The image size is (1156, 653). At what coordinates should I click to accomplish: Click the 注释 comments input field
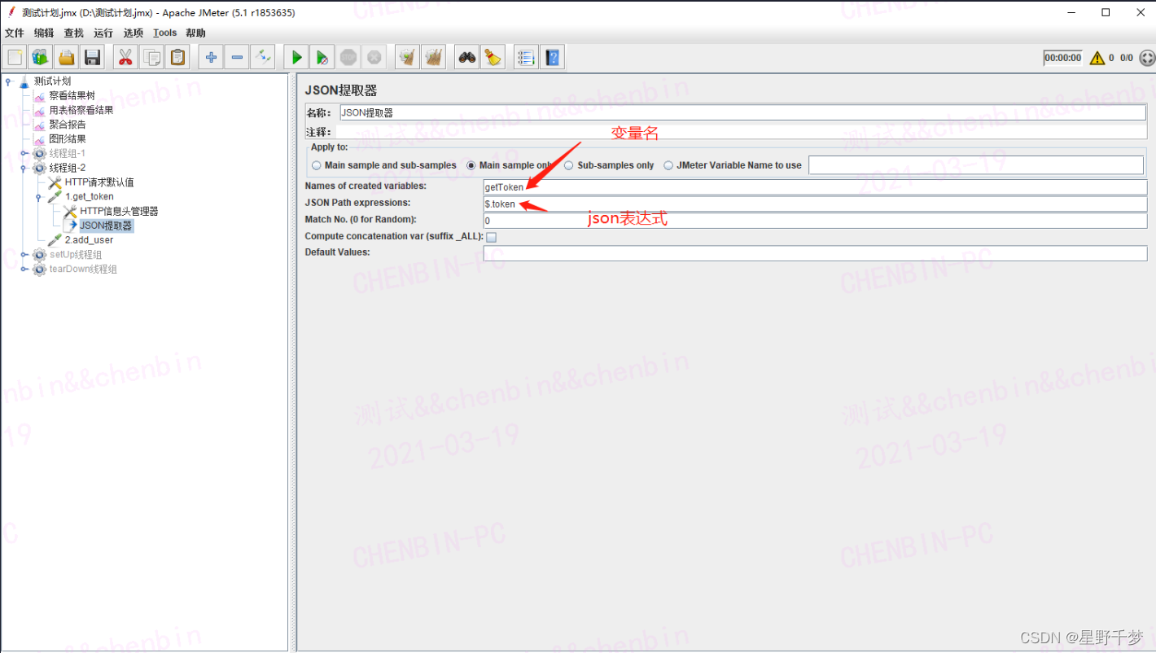coord(740,132)
